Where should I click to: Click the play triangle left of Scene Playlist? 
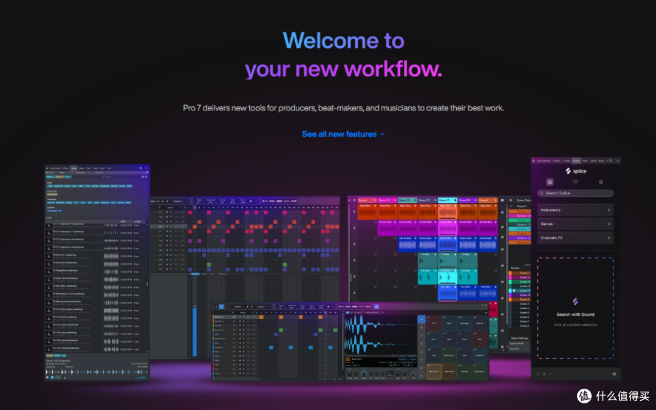(511, 200)
